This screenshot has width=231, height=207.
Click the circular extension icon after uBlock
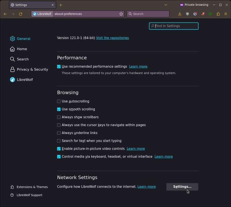click(195, 14)
